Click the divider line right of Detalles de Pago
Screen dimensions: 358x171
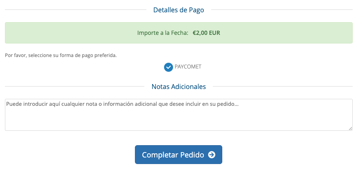(282, 10)
